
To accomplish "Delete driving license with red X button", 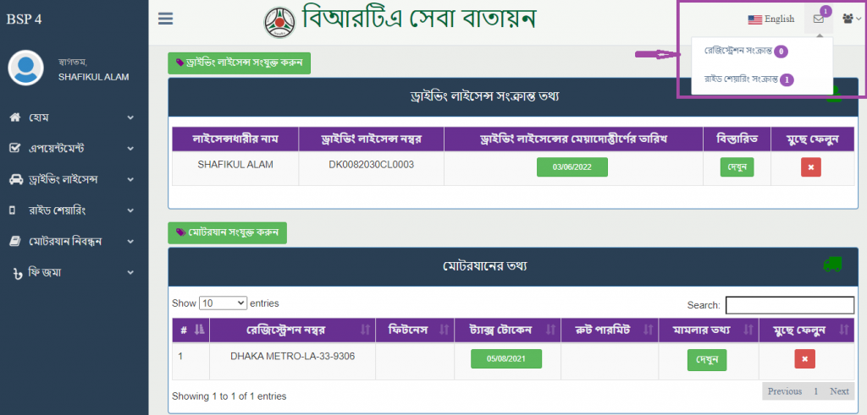I will coord(810,167).
